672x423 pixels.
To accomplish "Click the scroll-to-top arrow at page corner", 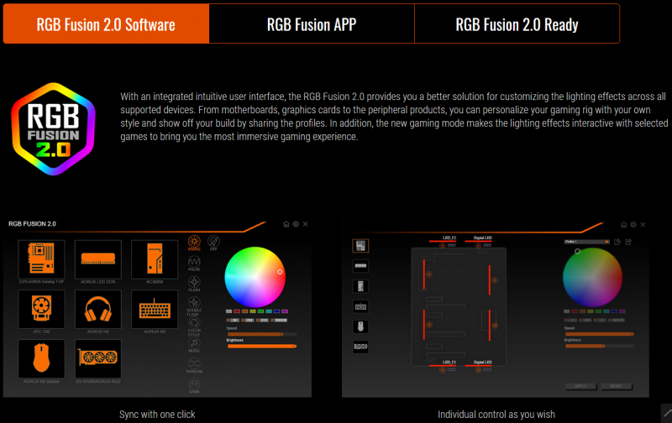I will pyautogui.click(x=666, y=413).
